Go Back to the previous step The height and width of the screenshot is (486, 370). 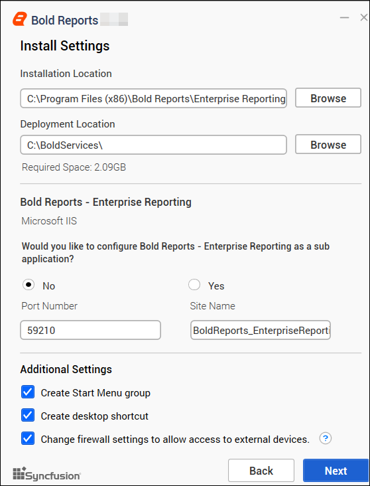[x=261, y=471]
